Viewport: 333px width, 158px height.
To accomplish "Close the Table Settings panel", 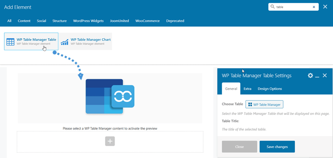I will tap(325, 75).
